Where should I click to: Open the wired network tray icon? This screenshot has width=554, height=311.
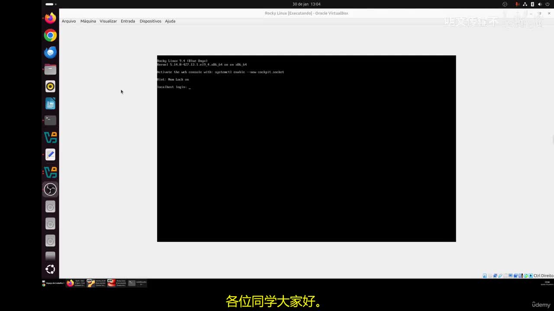point(525,4)
